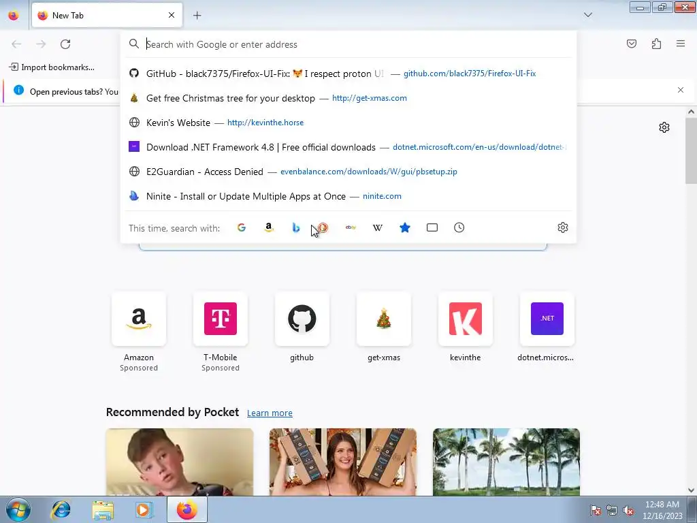Open the E2Guardian Access Denied suggestion
Screen dimensions: 697x523
click(x=348, y=171)
